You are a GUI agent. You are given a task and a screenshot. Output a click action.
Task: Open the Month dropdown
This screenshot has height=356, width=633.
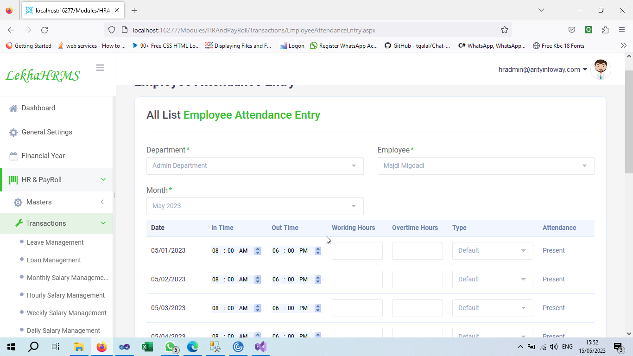(x=255, y=206)
